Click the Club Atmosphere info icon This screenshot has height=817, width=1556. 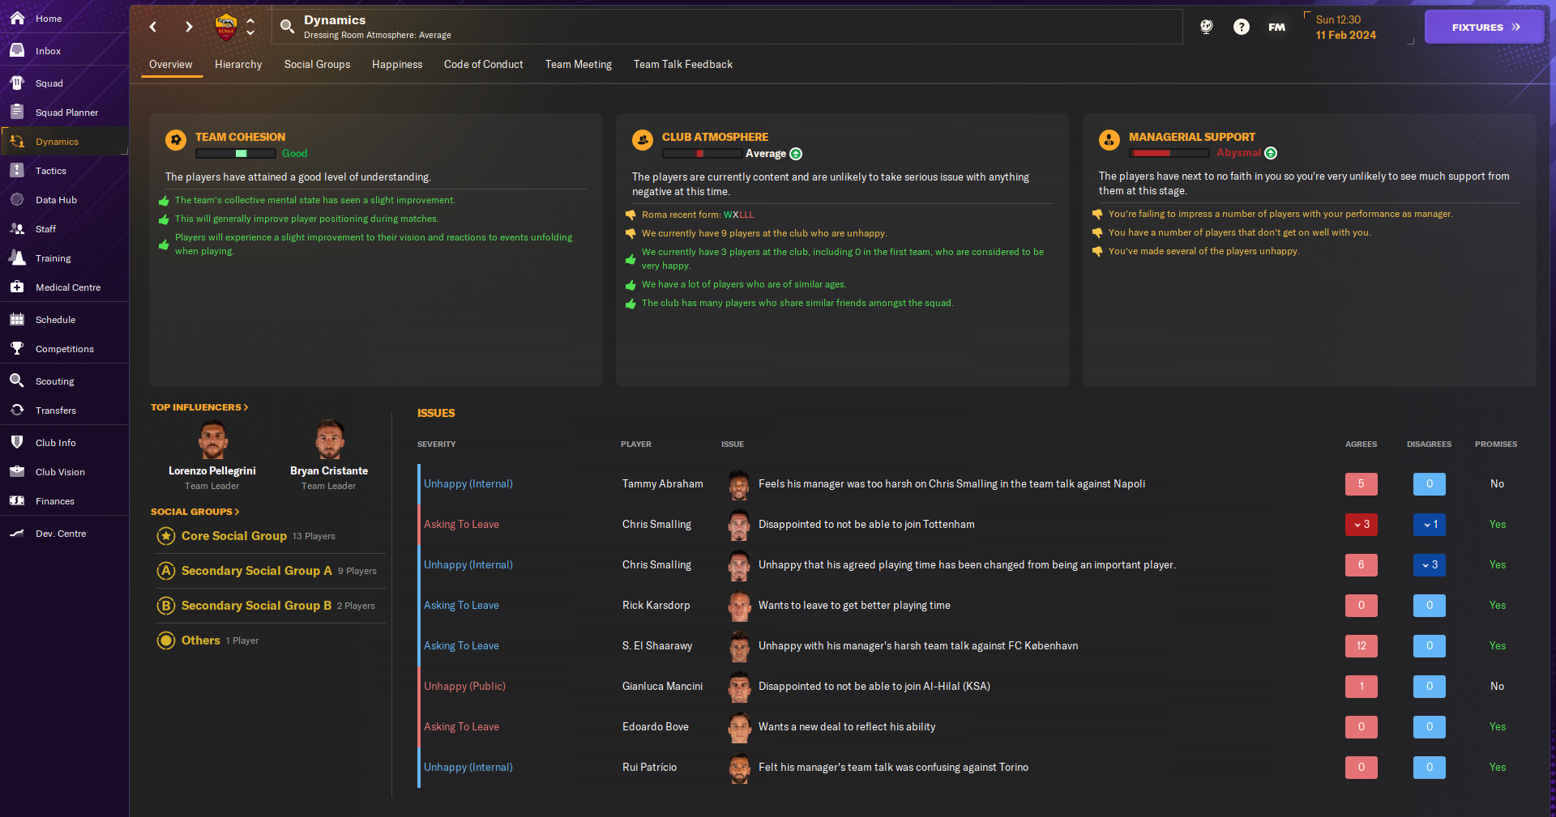(x=796, y=154)
